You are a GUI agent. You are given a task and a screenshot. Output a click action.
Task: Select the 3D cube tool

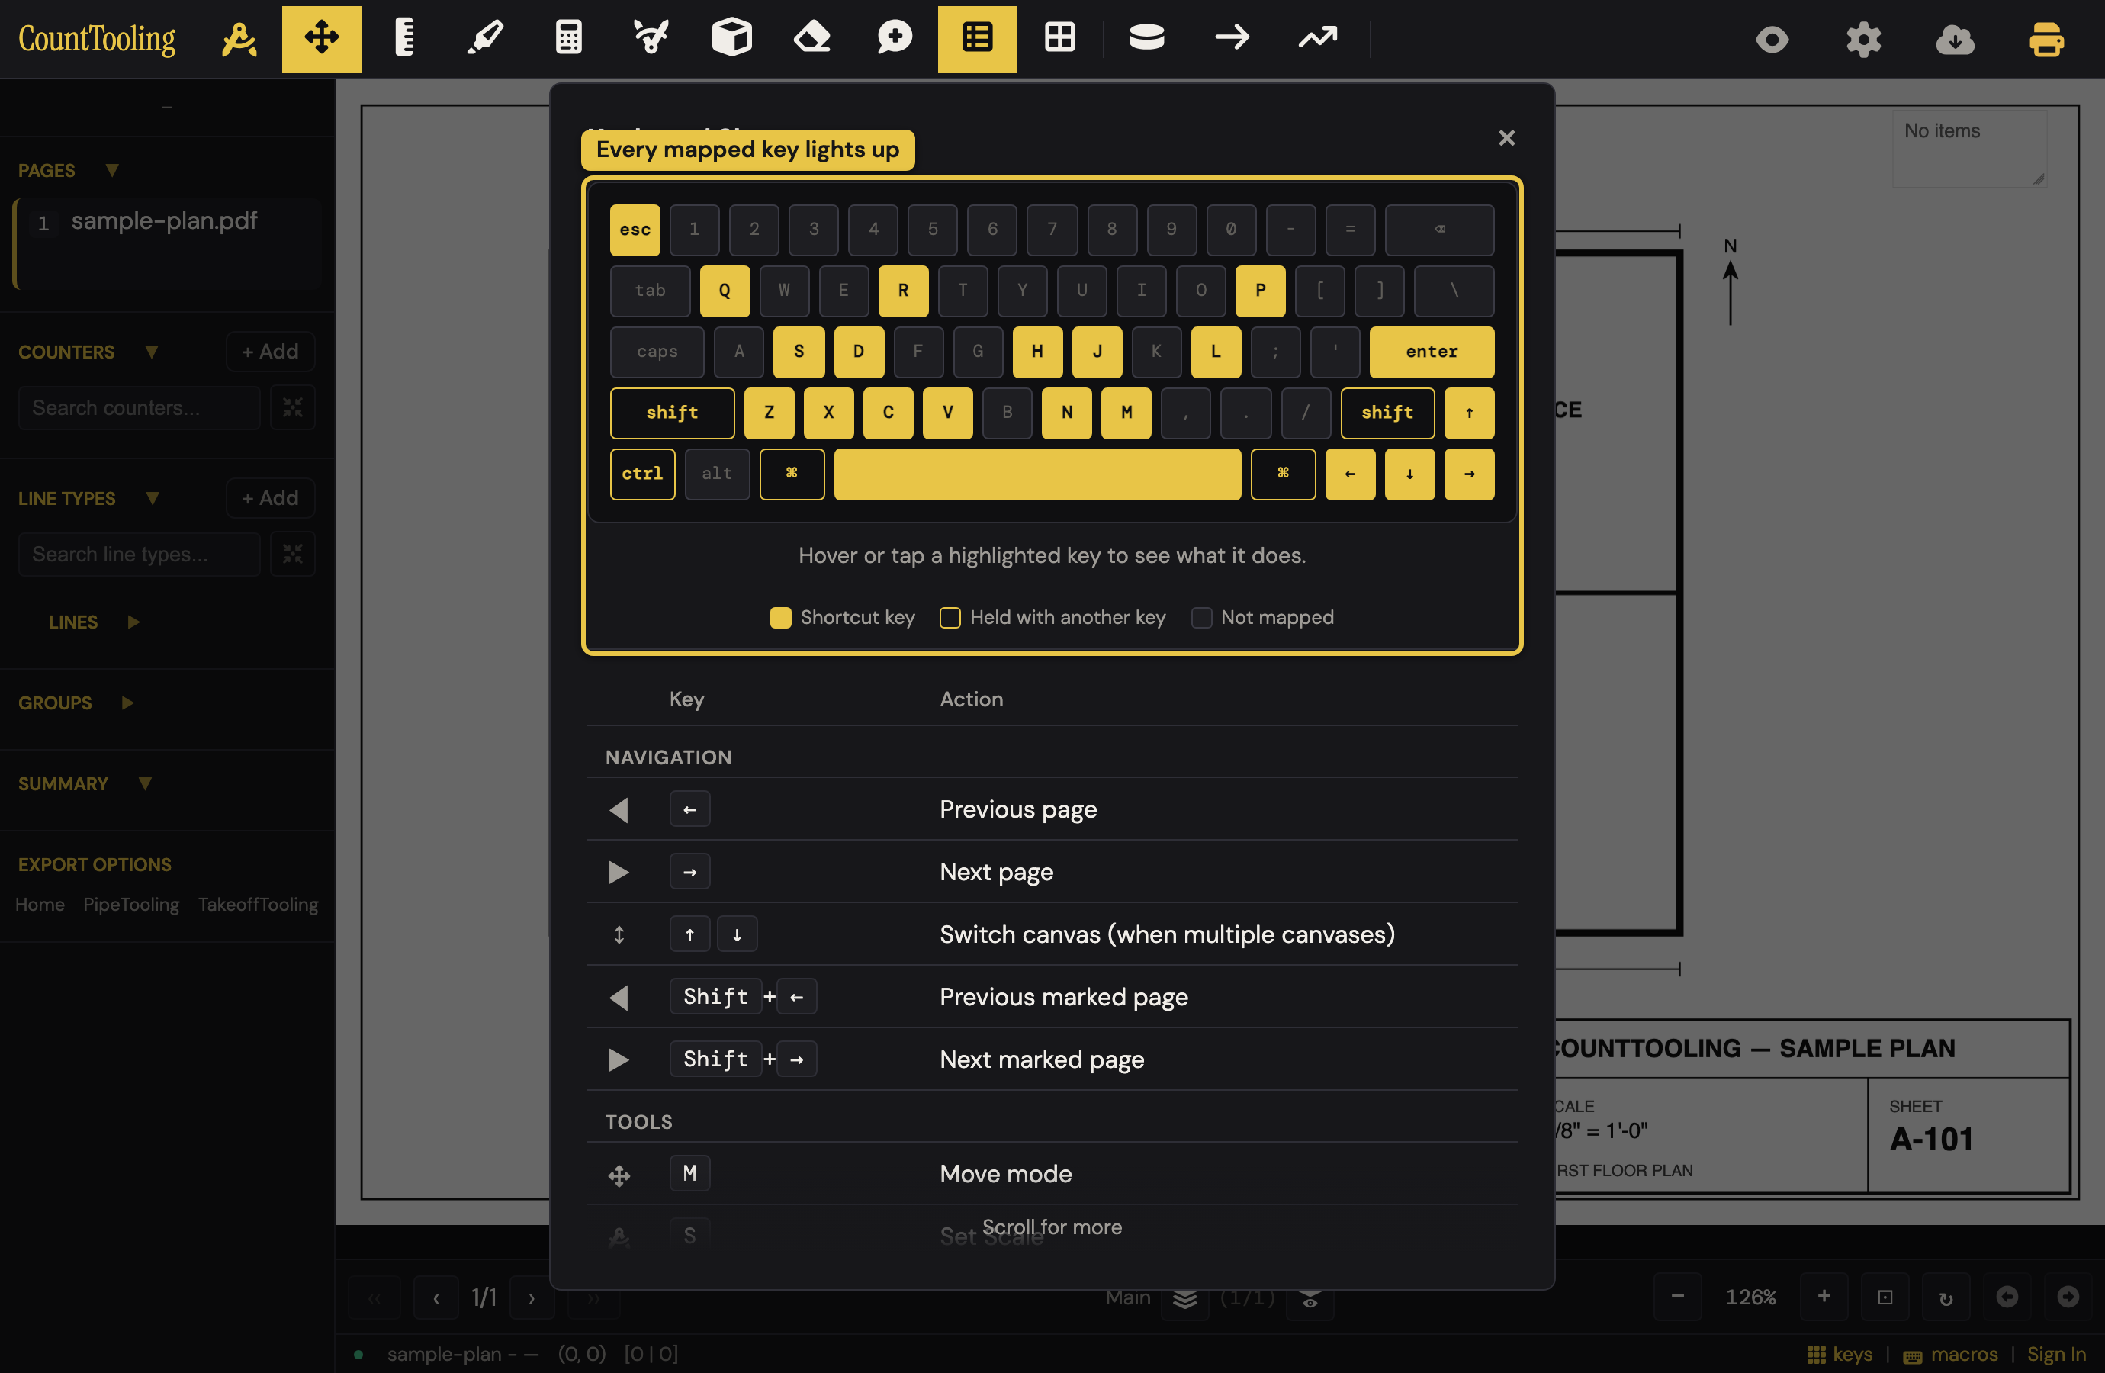[731, 39]
